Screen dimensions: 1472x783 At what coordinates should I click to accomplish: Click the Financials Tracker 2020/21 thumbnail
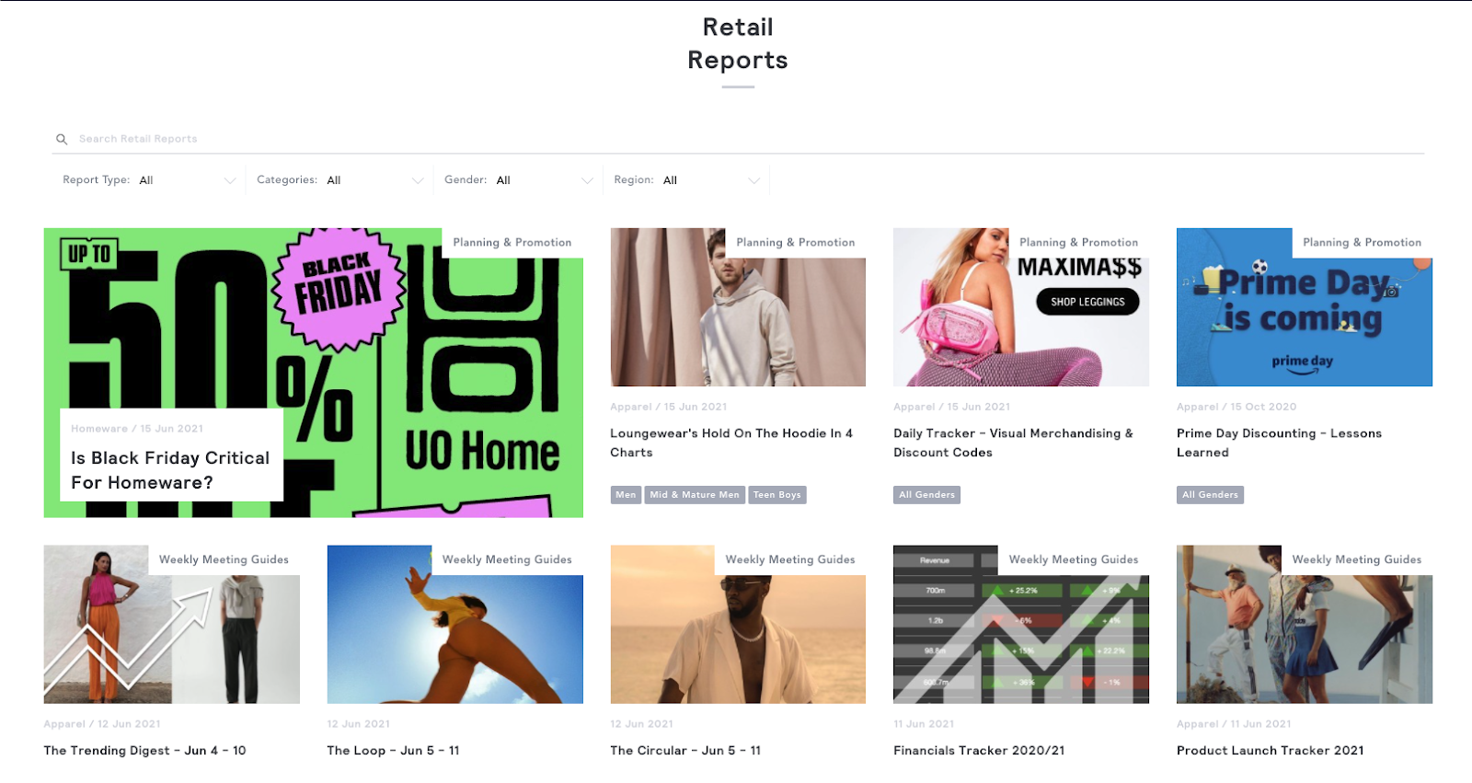(1021, 625)
